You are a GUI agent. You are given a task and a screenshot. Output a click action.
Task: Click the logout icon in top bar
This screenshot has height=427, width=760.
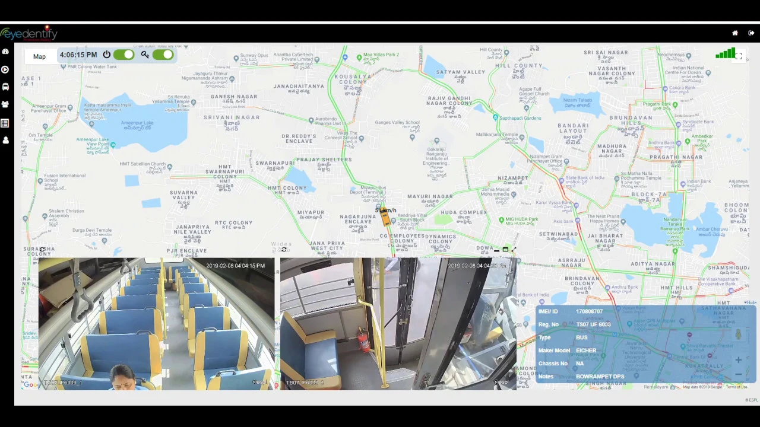(751, 33)
